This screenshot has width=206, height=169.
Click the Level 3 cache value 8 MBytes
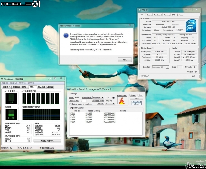coord(189,60)
